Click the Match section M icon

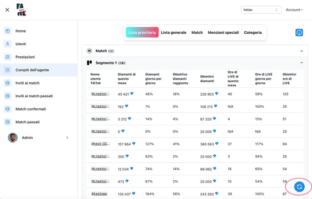(x=90, y=51)
